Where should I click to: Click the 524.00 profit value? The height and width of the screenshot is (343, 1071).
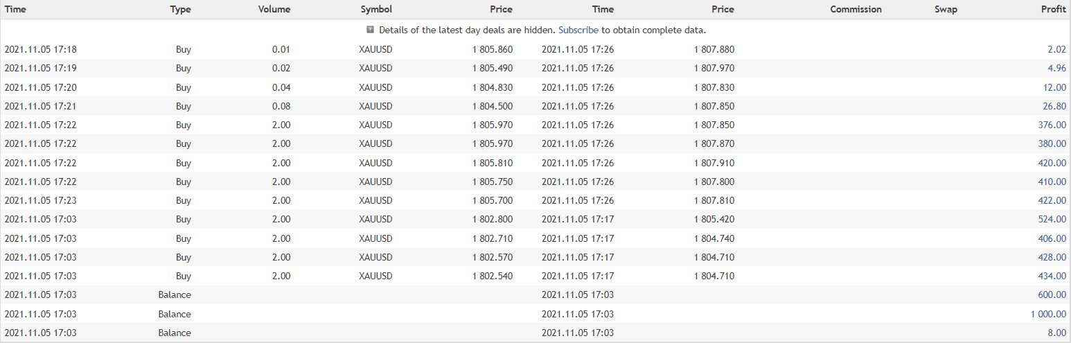point(1053,220)
